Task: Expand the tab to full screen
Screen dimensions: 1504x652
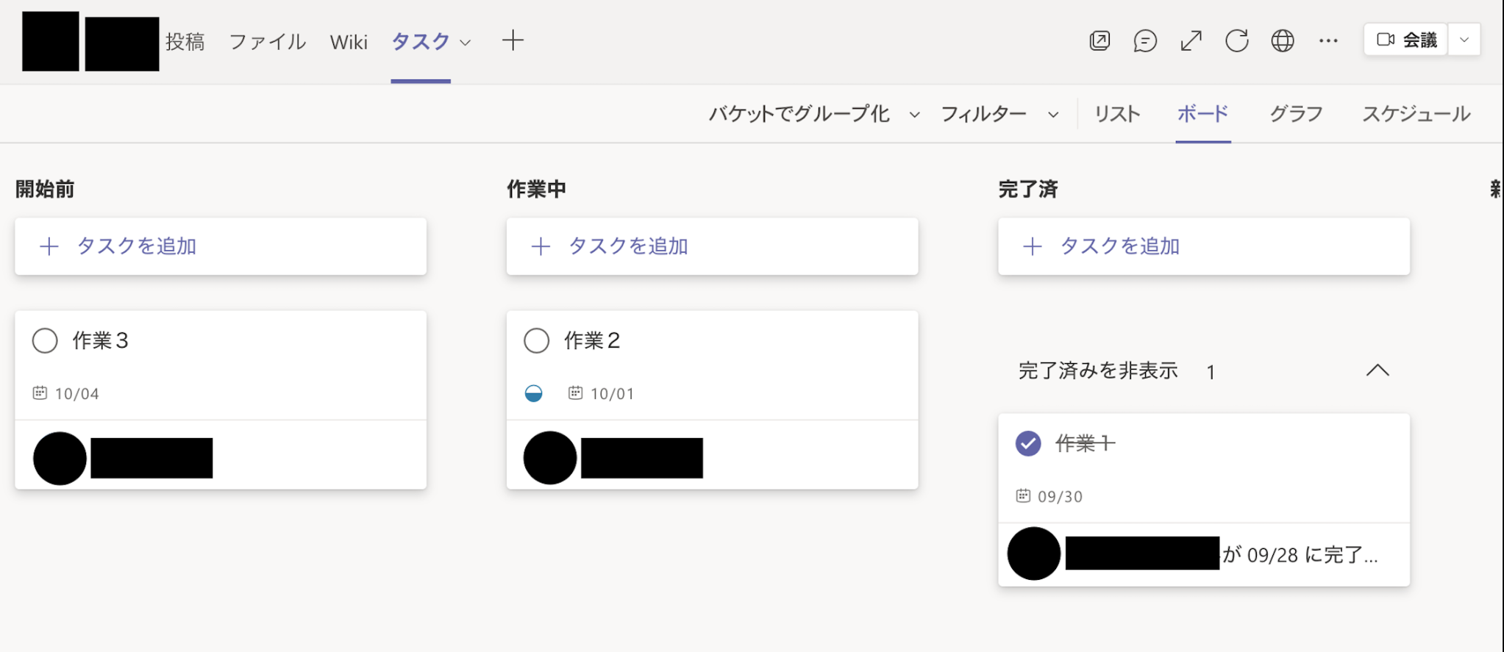Action: tap(1191, 40)
